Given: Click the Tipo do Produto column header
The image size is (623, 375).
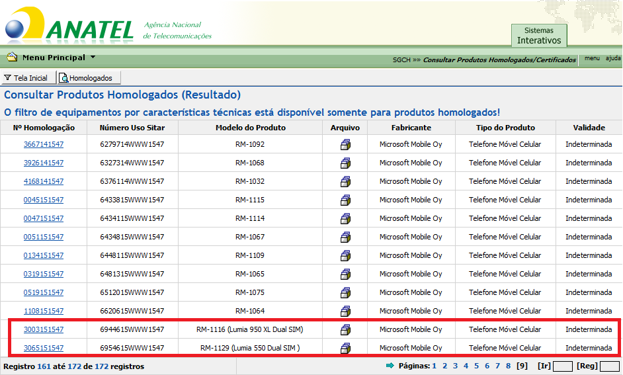Looking at the screenshot, I should pyautogui.click(x=505, y=128).
